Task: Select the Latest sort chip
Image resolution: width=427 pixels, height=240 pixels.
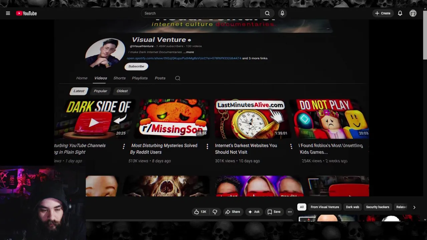Action: pyautogui.click(x=79, y=91)
